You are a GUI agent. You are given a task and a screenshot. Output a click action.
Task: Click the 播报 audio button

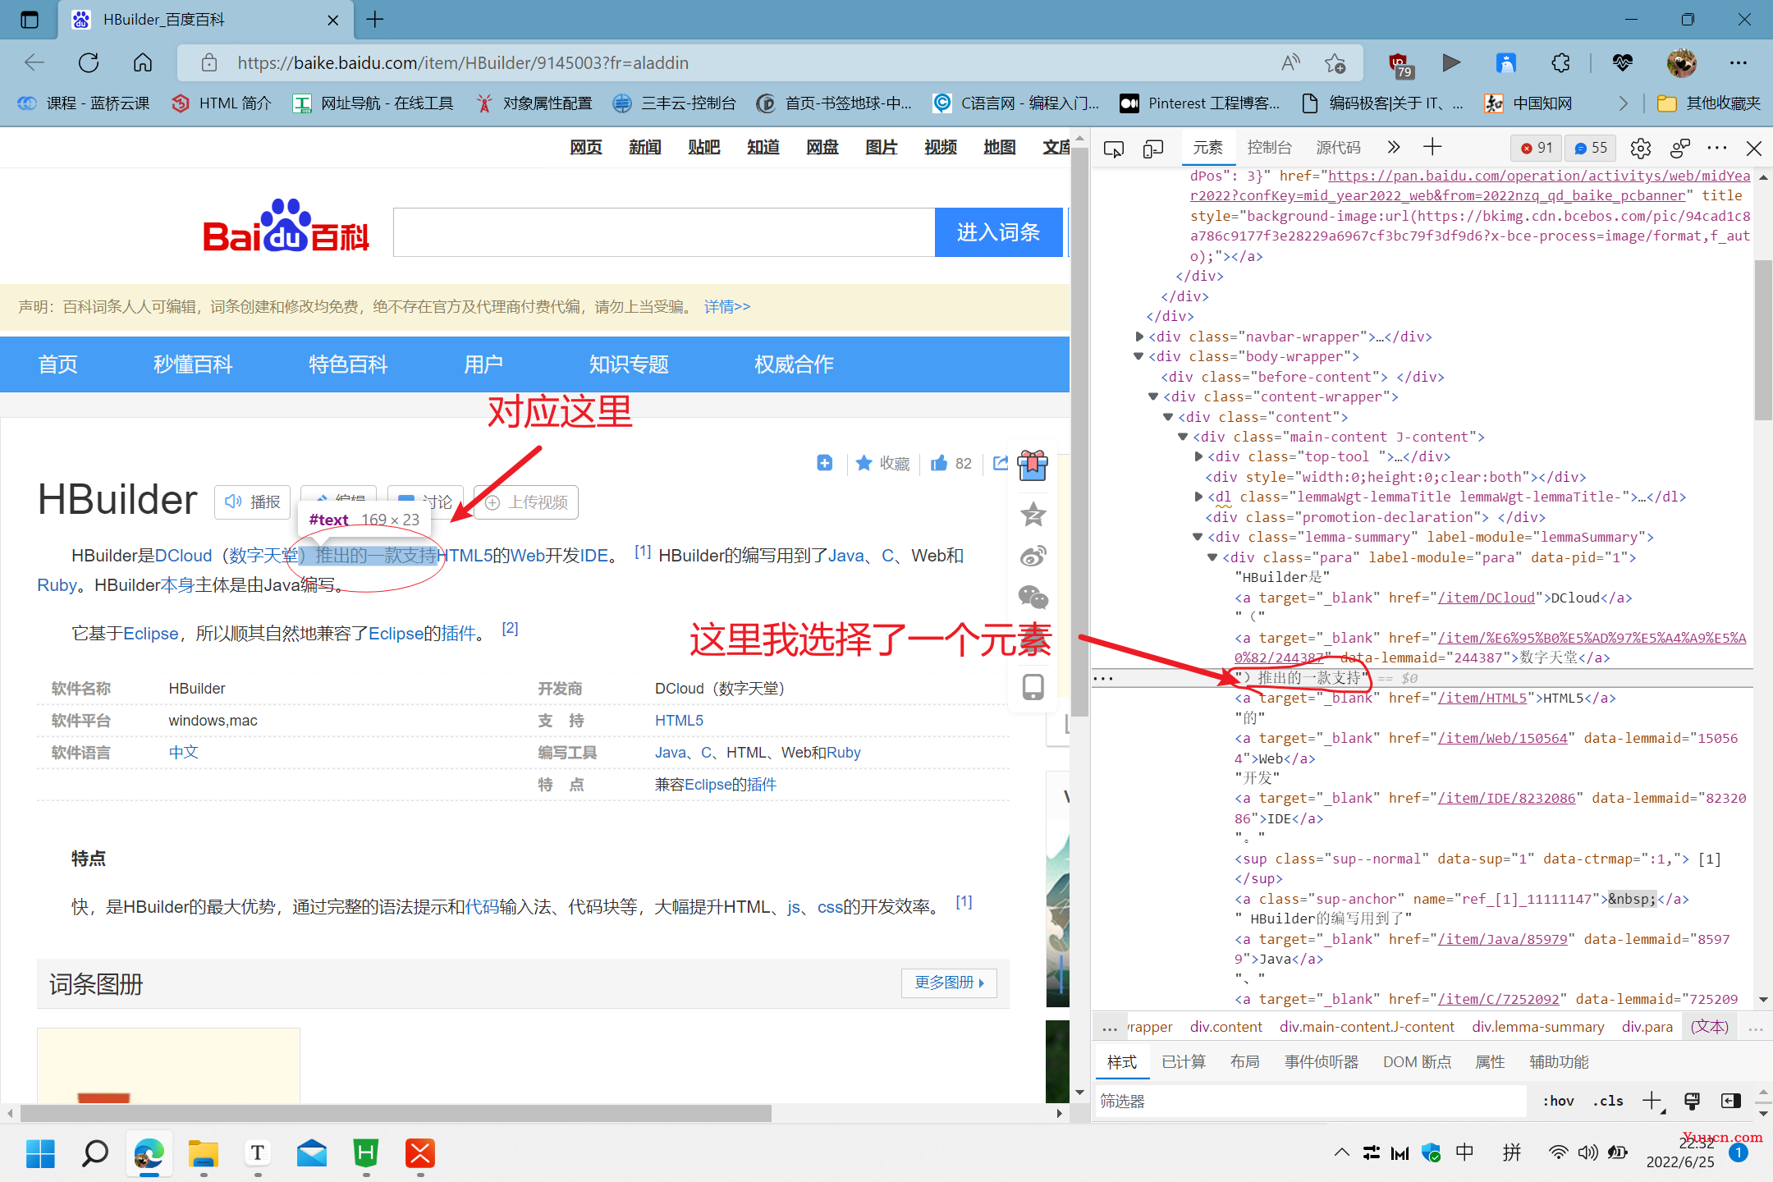pos(253,502)
